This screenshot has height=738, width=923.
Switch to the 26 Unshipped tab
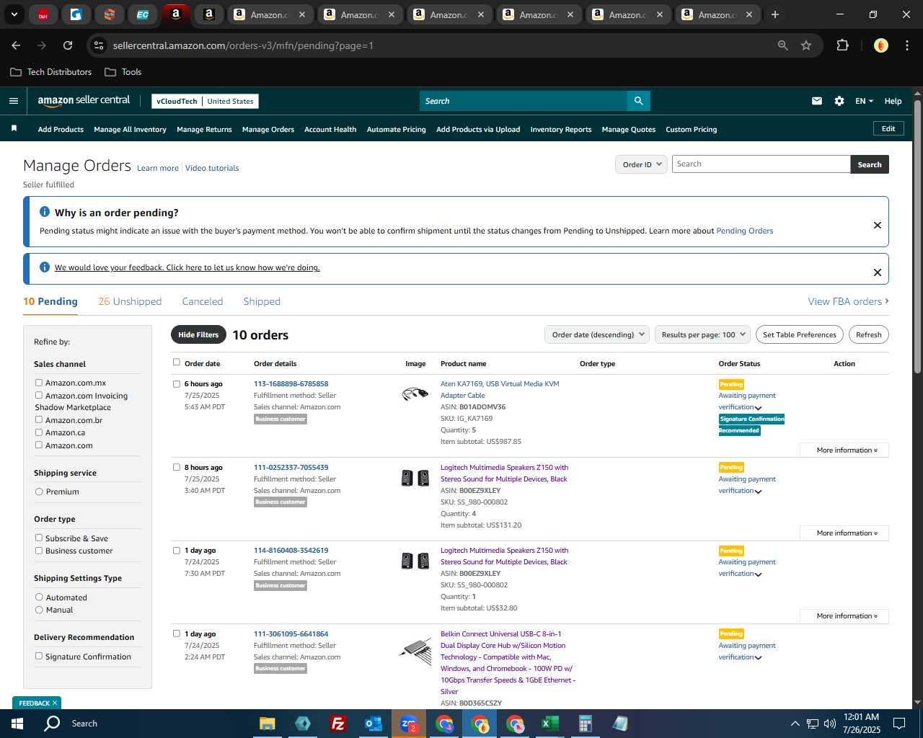point(130,301)
